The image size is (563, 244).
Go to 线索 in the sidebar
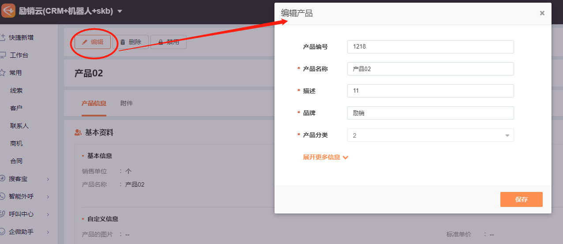click(x=16, y=90)
